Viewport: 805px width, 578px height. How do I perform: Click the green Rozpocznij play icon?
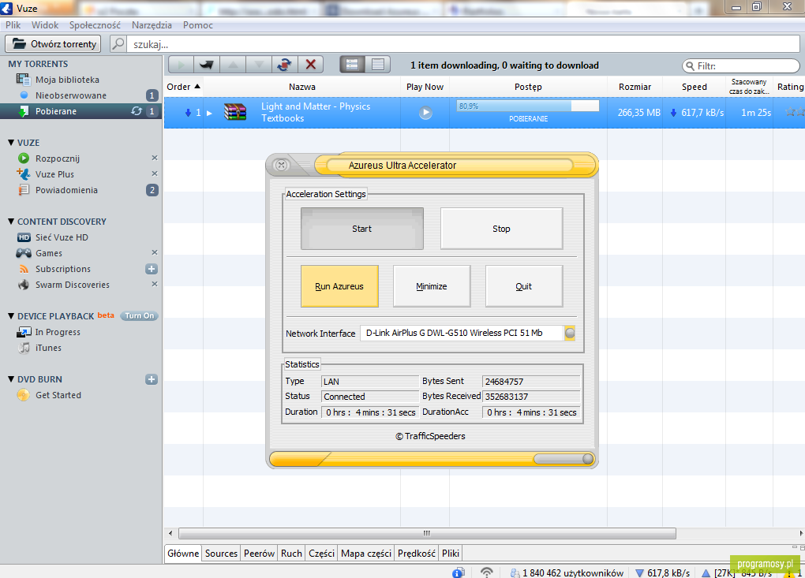(24, 158)
